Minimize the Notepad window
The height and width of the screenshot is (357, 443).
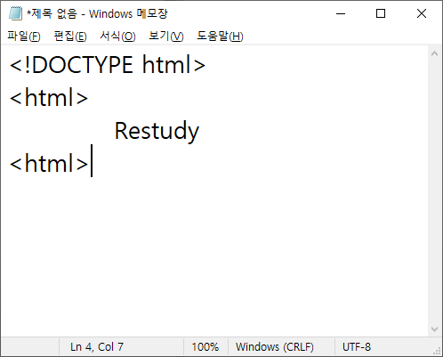click(x=341, y=13)
